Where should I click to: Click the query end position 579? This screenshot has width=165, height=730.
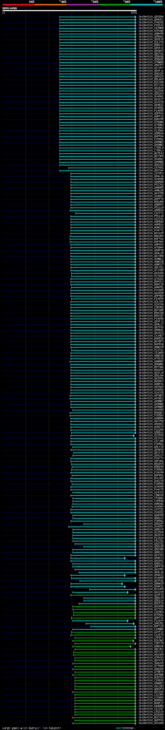pyautogui.click(x=133, y=13)
